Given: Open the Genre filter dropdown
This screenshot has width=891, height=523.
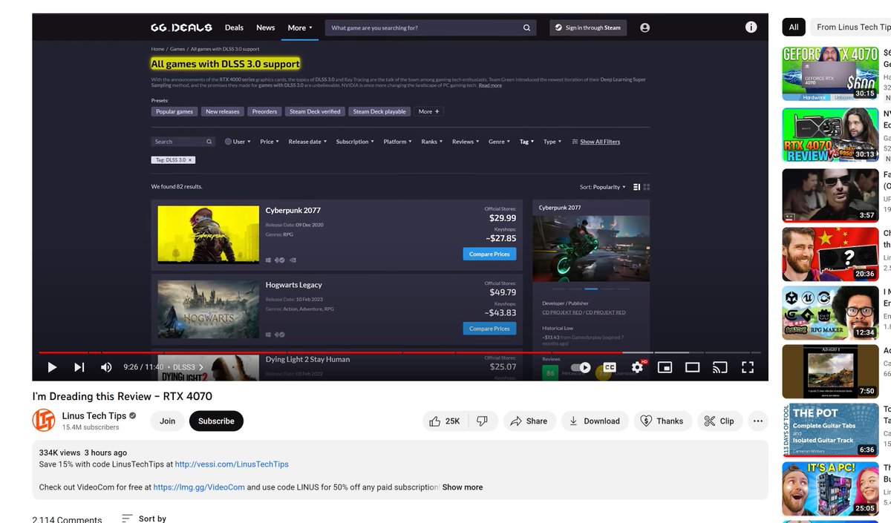Looking at the screenshot, I should [499, 142].
